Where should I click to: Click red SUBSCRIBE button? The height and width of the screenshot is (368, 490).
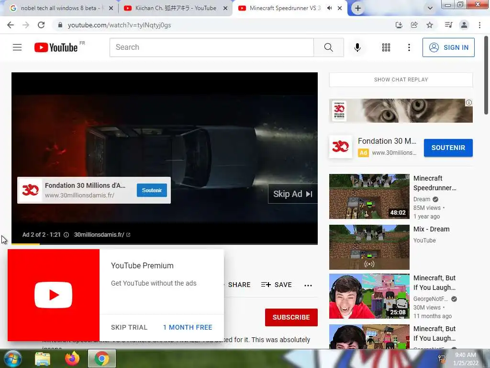(291, 317)
